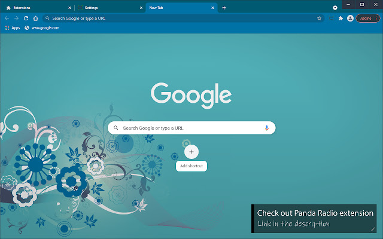The width and height of the screenshot is (383, 239).
Task: Go forward using the forward arrow
Action: [16, 19]
